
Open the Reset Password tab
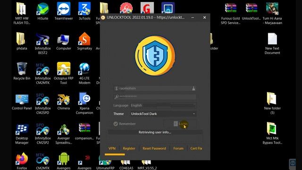click(x=154, y=148)
